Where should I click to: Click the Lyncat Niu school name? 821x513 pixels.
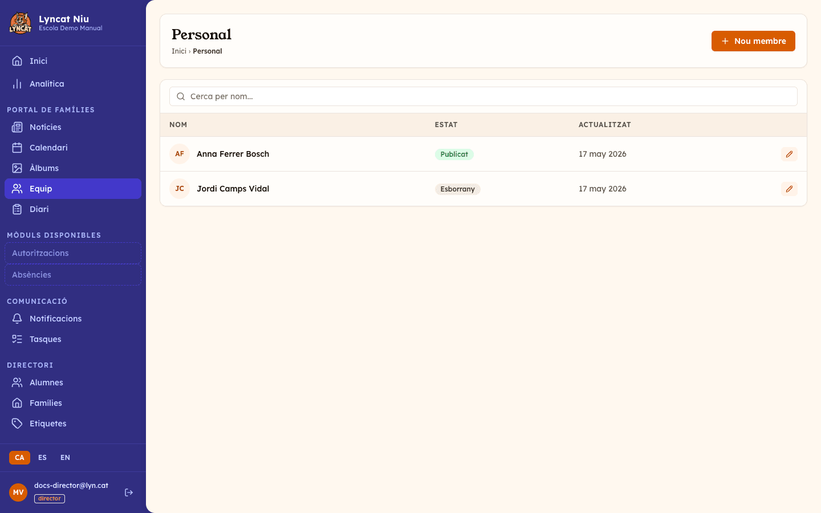pos(64,19)
